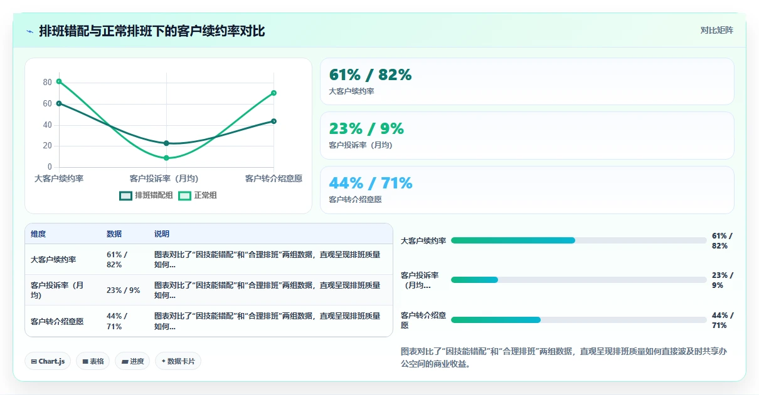Toggle the 正常组 legend swatch

[185, 195]
